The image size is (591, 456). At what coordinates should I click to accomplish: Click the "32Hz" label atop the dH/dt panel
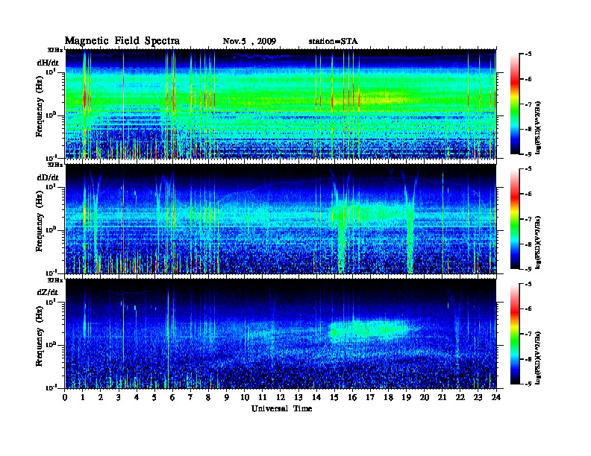pos(54,50)
